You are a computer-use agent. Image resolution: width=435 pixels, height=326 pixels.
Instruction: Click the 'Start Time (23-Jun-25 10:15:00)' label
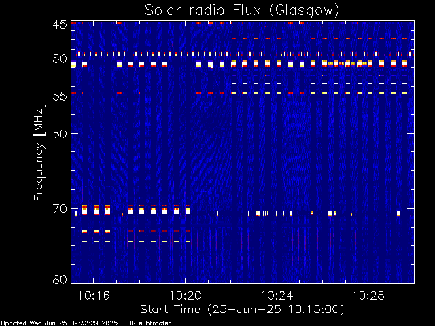[242, 310]
